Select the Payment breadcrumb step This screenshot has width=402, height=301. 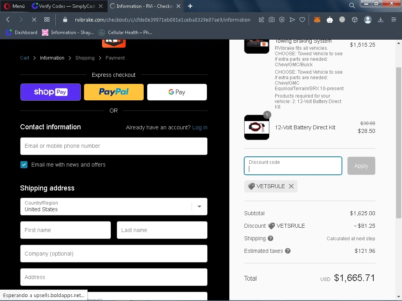tap(115, 58)
